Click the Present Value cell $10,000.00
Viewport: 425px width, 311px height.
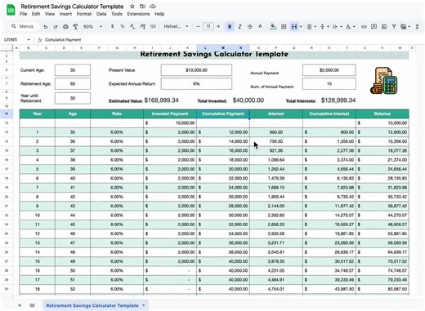click(196, 70)
